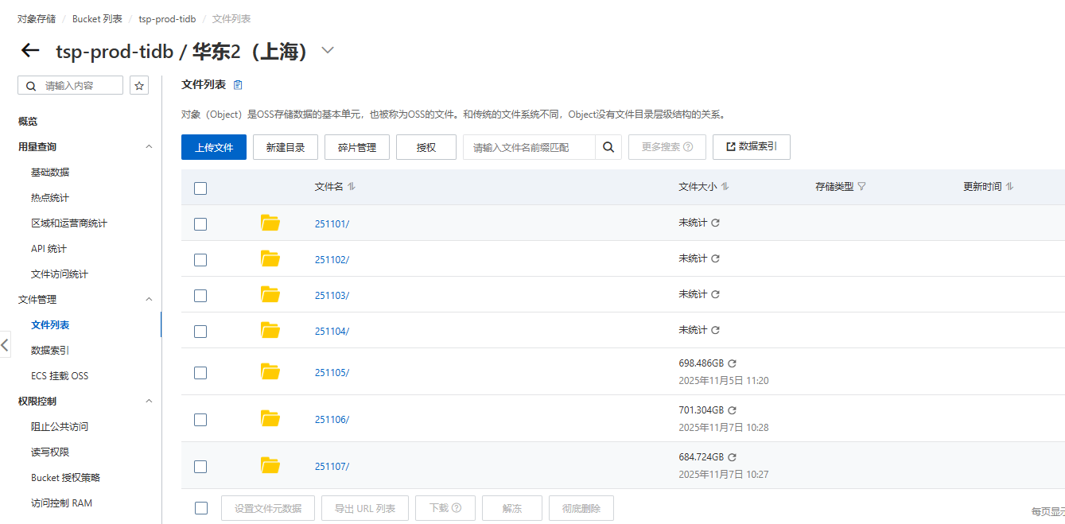This screenshot has height=524, width=1065.
Task: Click the back arrow beside bucket name
Action: coord(30,51)
